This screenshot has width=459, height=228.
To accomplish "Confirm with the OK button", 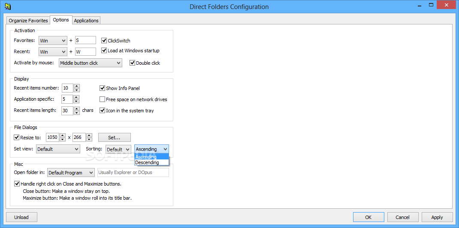I will tap(368, 217).
